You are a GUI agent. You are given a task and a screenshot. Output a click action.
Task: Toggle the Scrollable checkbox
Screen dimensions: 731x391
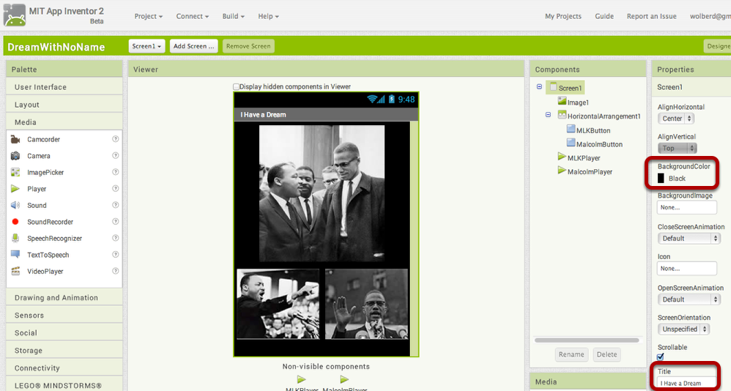tap(661, 357)
